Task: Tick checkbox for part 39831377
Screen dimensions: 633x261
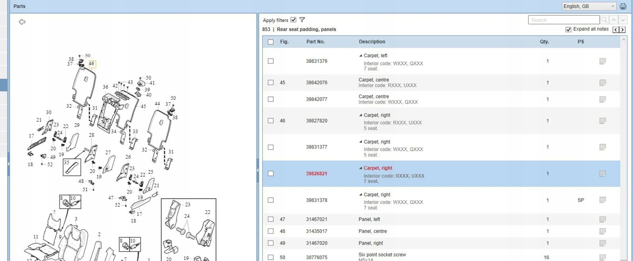Action: 271,147
